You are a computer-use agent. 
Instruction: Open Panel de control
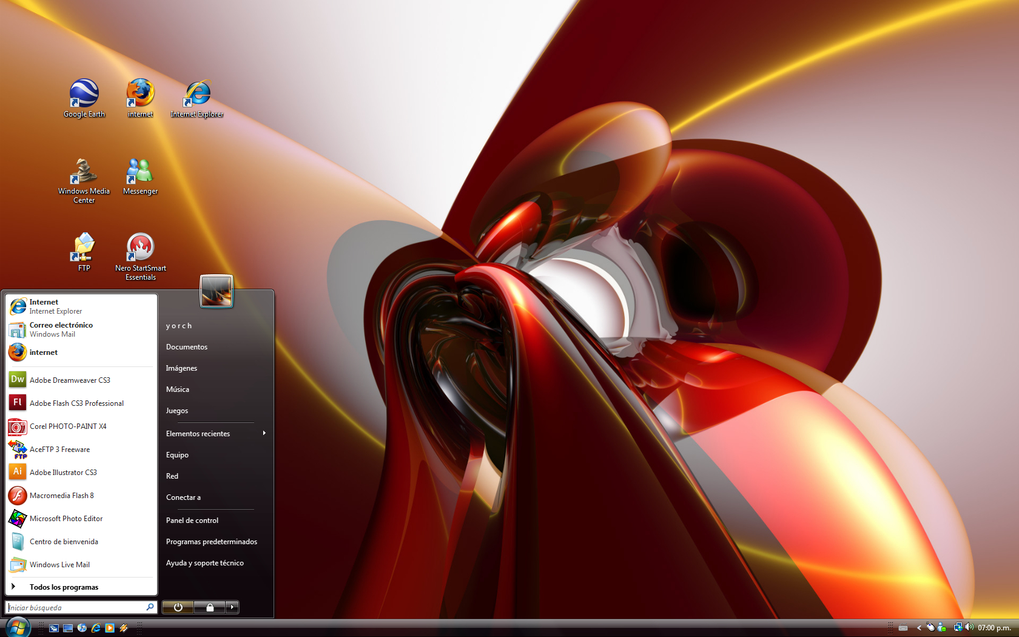(192, 521)
